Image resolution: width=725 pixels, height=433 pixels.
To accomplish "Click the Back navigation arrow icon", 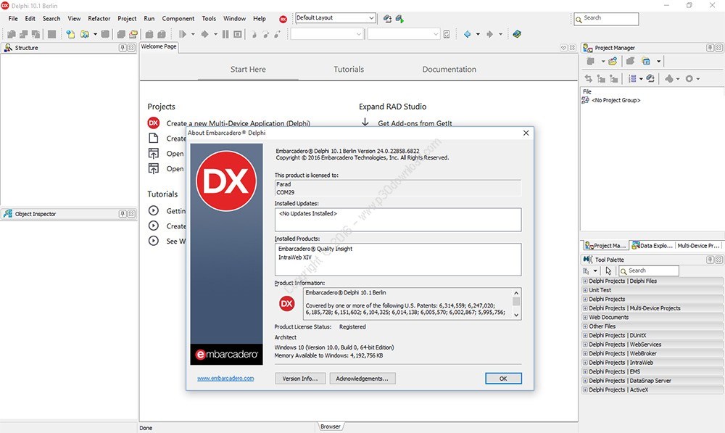I will pyautogui.click(x=467, y=34).
